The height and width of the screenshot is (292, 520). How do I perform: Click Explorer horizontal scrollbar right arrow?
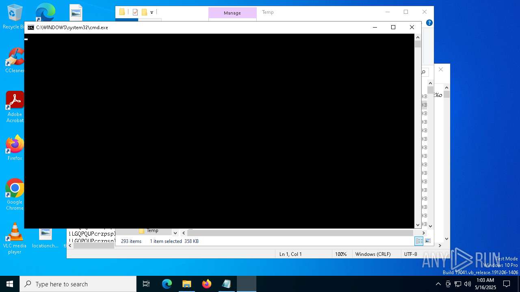423,233
